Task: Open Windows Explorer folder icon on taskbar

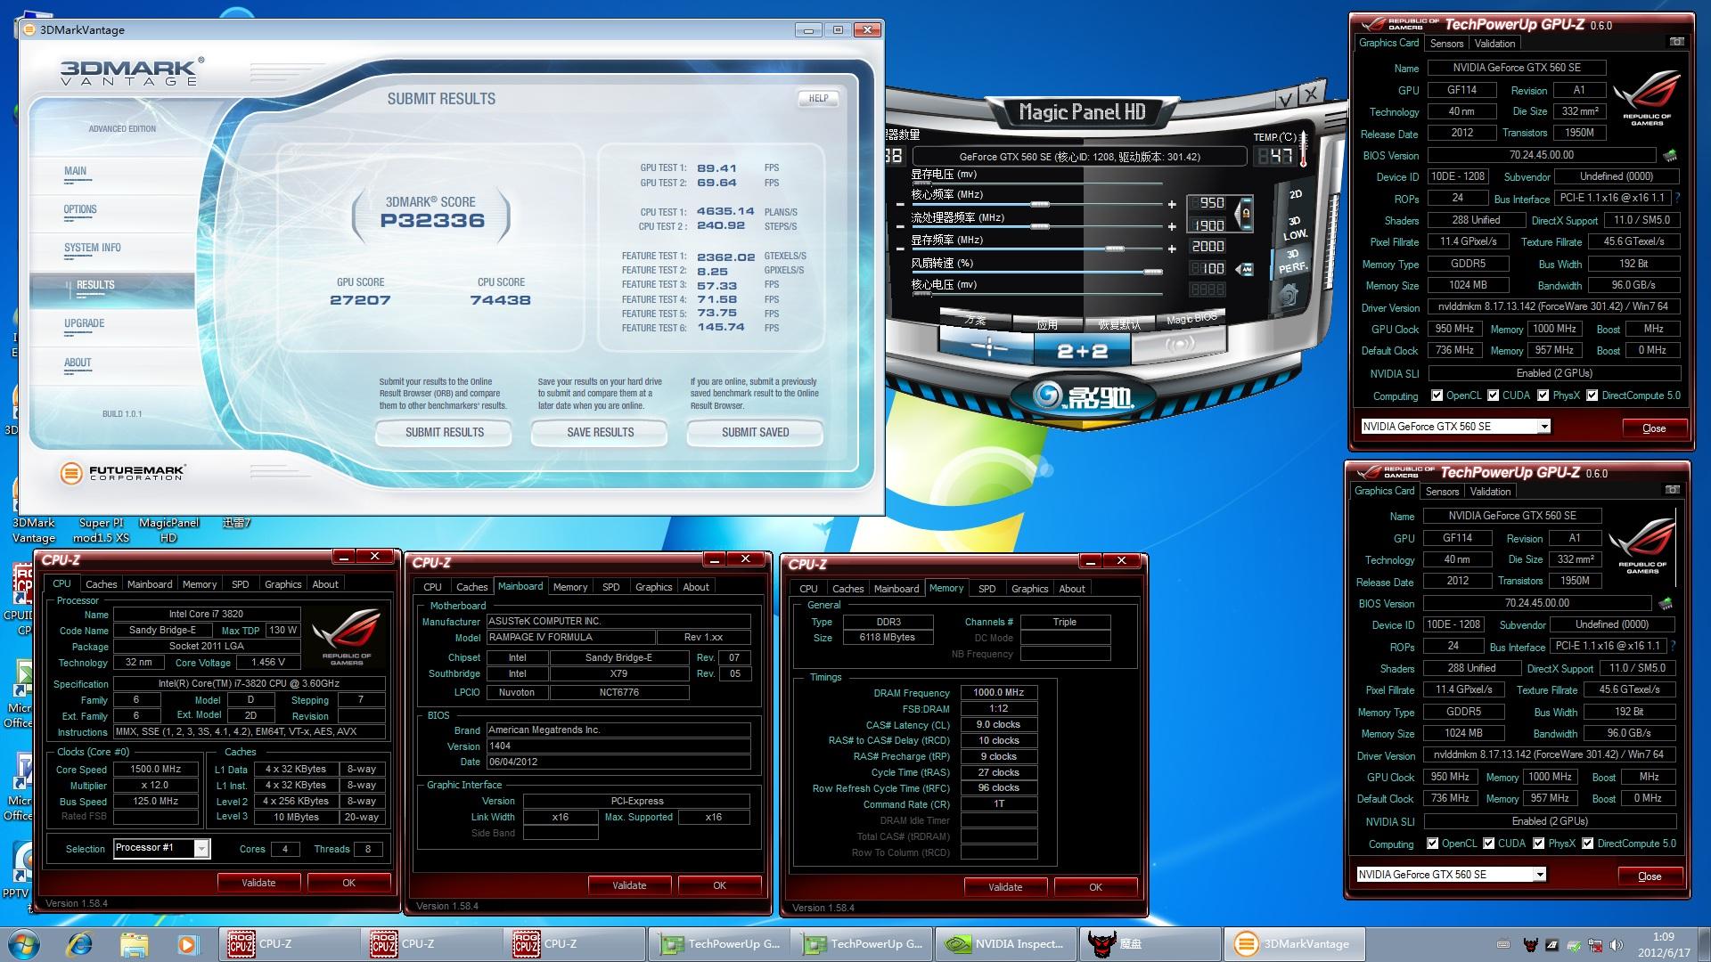Action: pyautogui.click(x=134, y=943)
